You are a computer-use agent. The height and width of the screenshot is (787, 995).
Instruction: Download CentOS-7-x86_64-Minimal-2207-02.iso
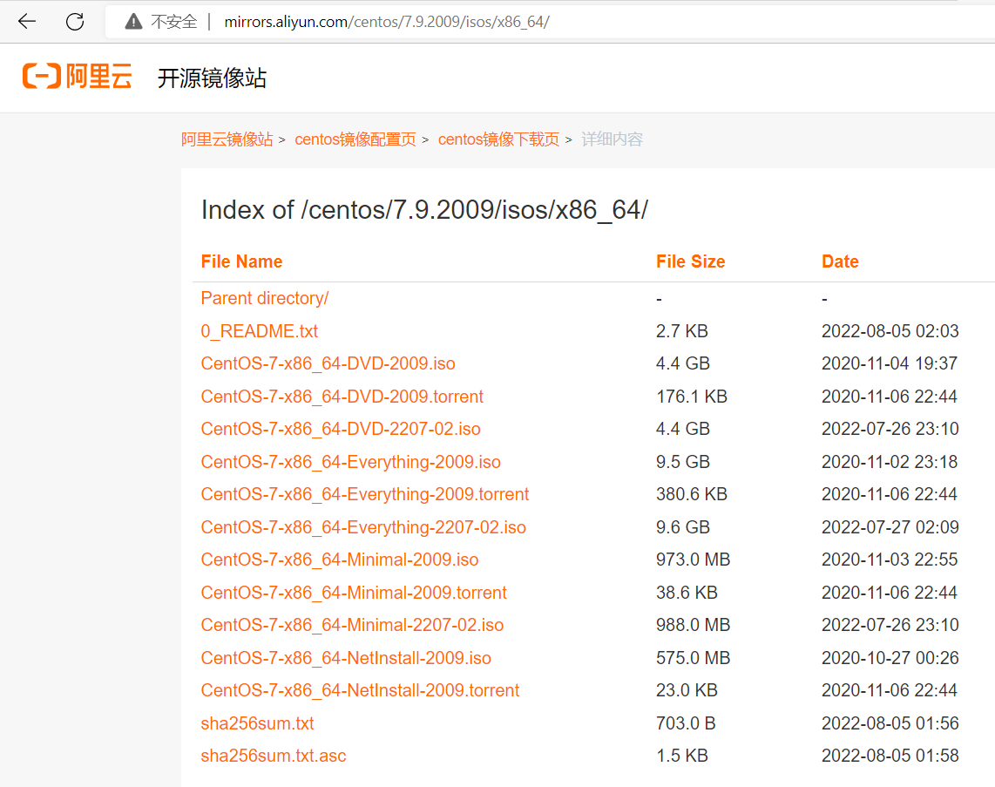pos(352,625)
